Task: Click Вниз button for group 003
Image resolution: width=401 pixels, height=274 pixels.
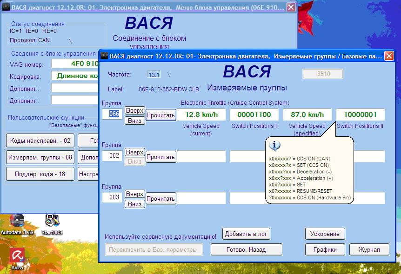Action: point(135,204)
